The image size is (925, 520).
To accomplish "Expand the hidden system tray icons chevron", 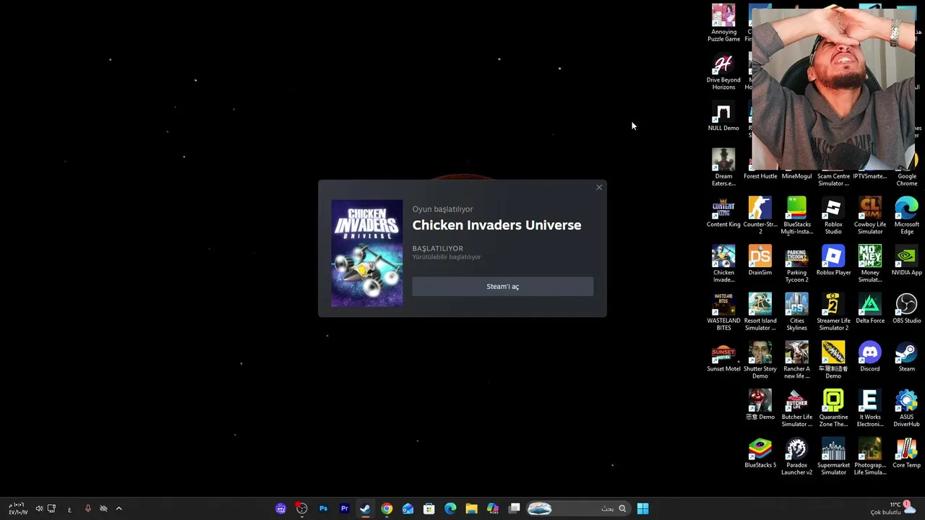I will pyautogui.click(x=119, y=508).
